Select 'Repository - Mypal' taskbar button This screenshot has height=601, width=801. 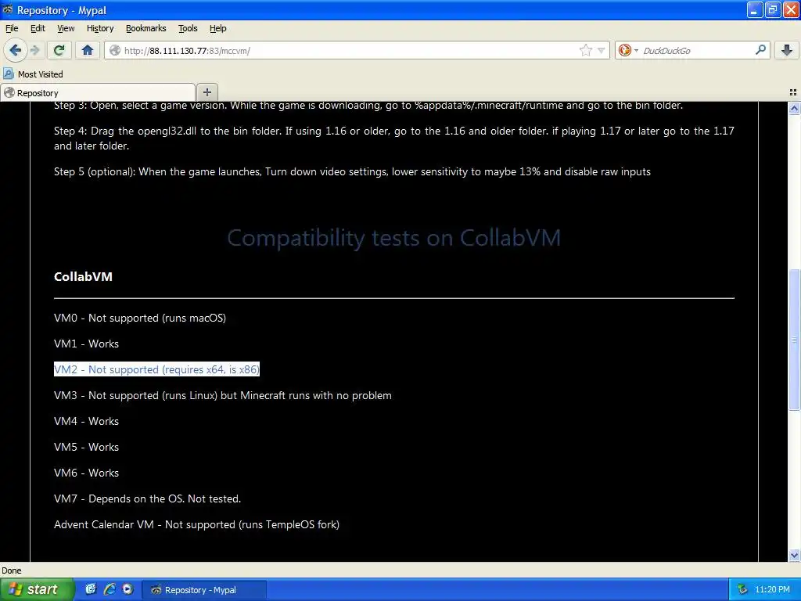(203, 590)
